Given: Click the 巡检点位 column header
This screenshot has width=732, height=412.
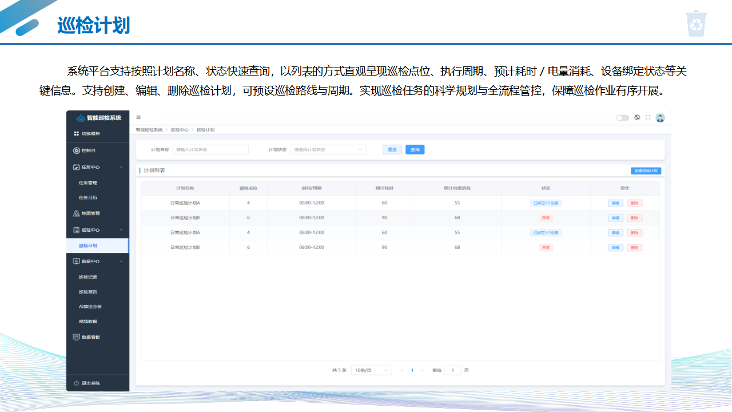Looking at the screenshot, I should coord(248,188).
